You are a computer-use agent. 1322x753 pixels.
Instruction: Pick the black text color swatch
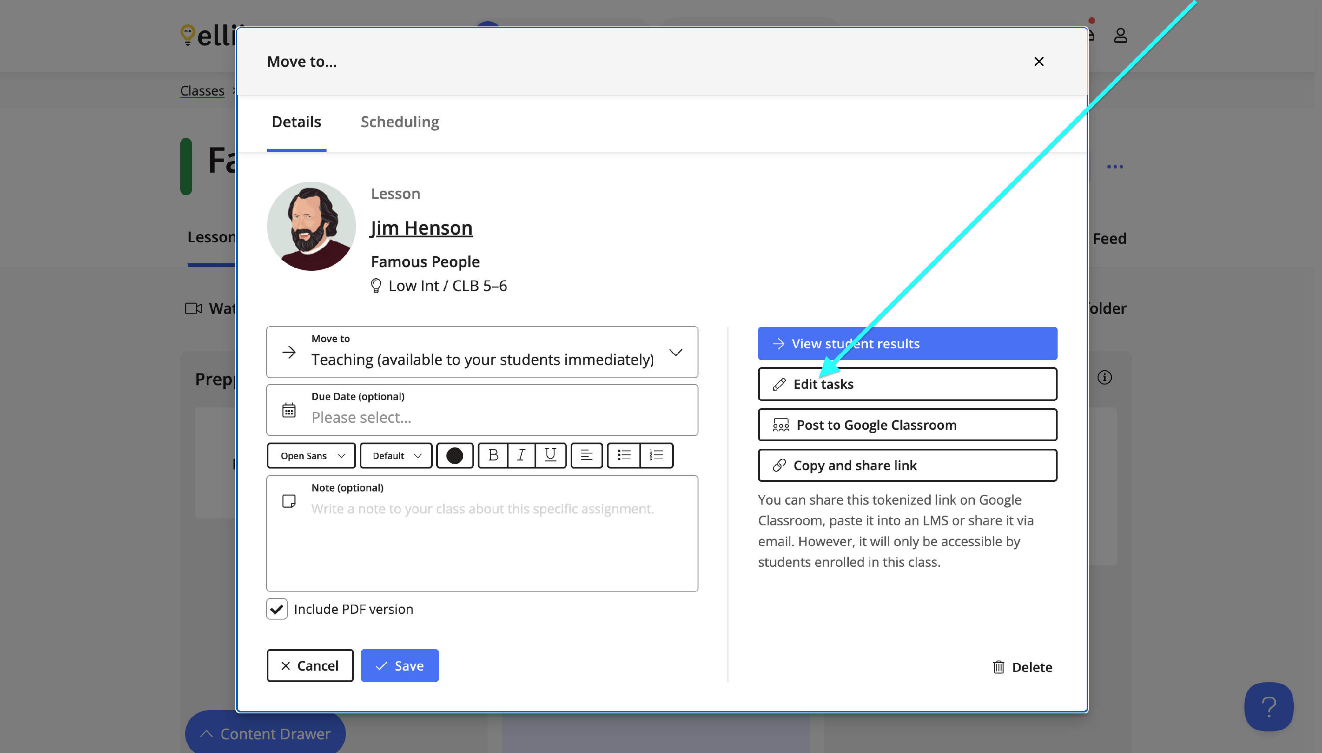454,456
